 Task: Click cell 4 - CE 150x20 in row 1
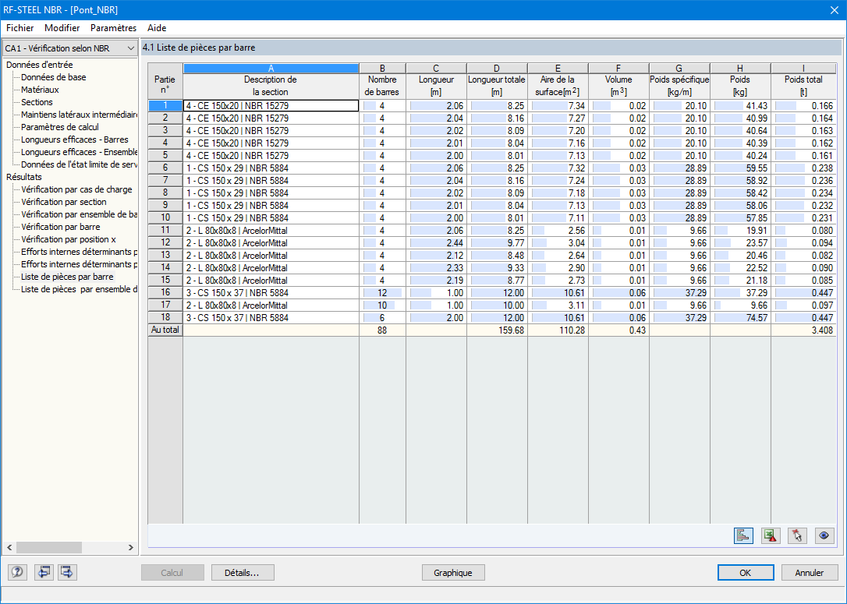[271, 106]
